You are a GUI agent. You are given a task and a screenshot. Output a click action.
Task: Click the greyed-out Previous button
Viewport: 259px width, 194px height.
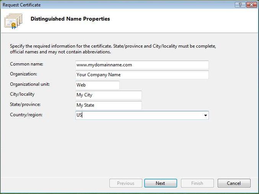point(125,183)
